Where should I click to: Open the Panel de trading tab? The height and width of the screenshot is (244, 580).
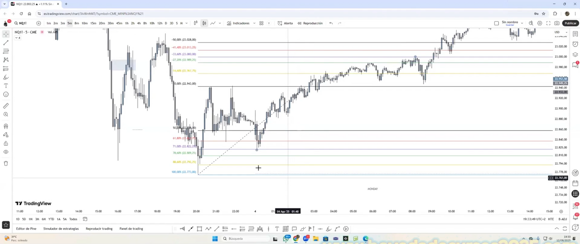(131, 229)
